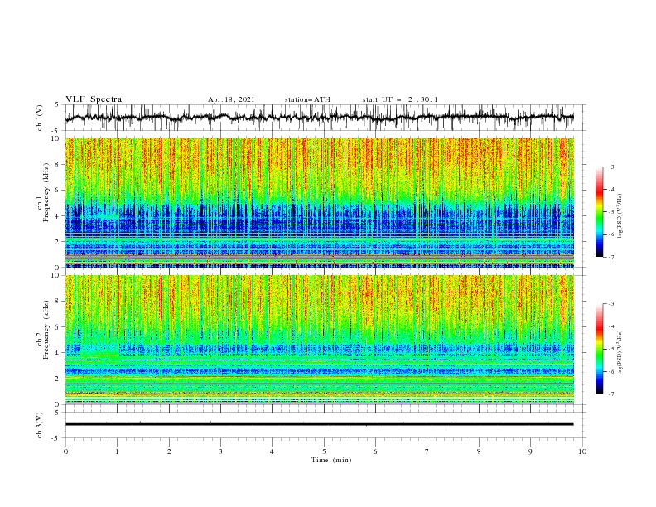This screenshot has width=656, height=507.
Task: Click the "ch.3(V)" axis label
Action: tap(40, 425)
